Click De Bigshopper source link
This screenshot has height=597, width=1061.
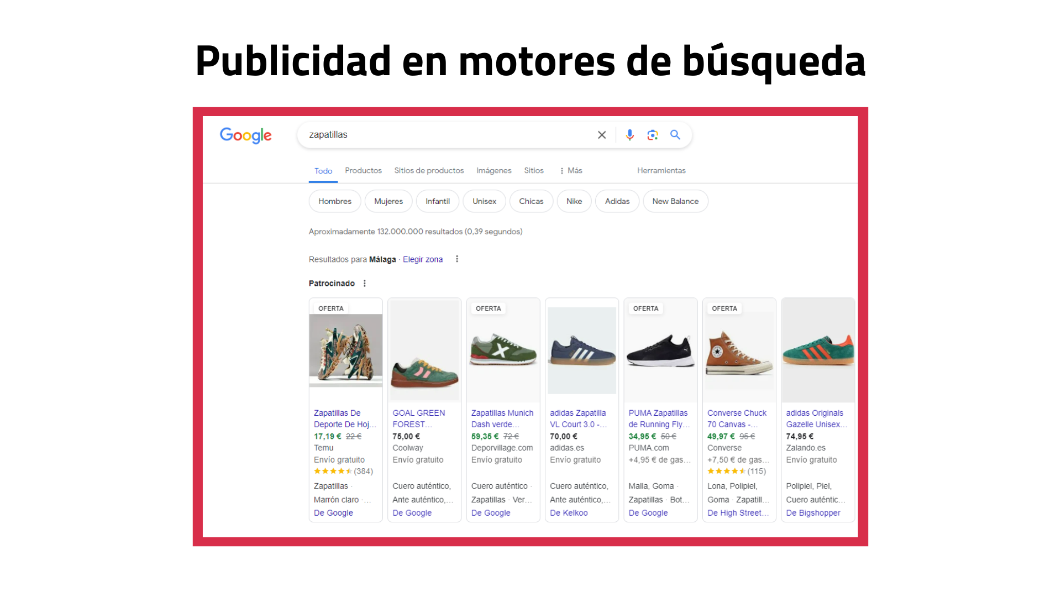[x=813, y=513]
